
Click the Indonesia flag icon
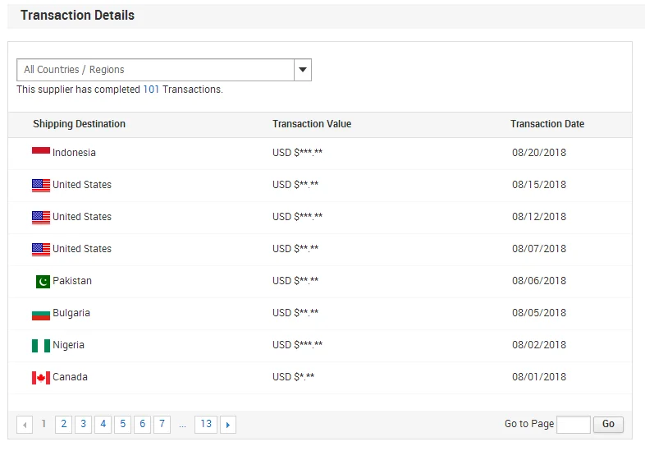[41, 150]
